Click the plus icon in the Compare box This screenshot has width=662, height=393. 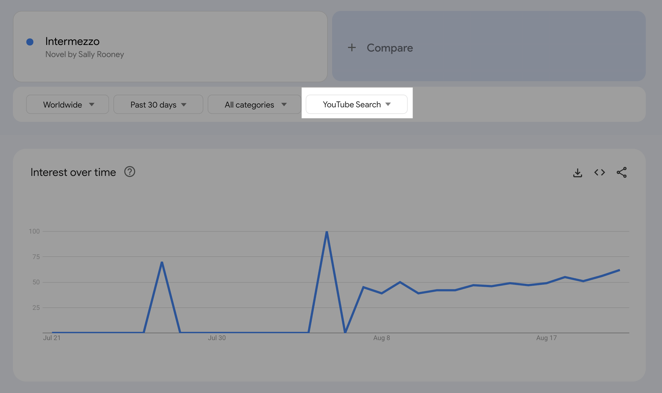tap(352, 47)
